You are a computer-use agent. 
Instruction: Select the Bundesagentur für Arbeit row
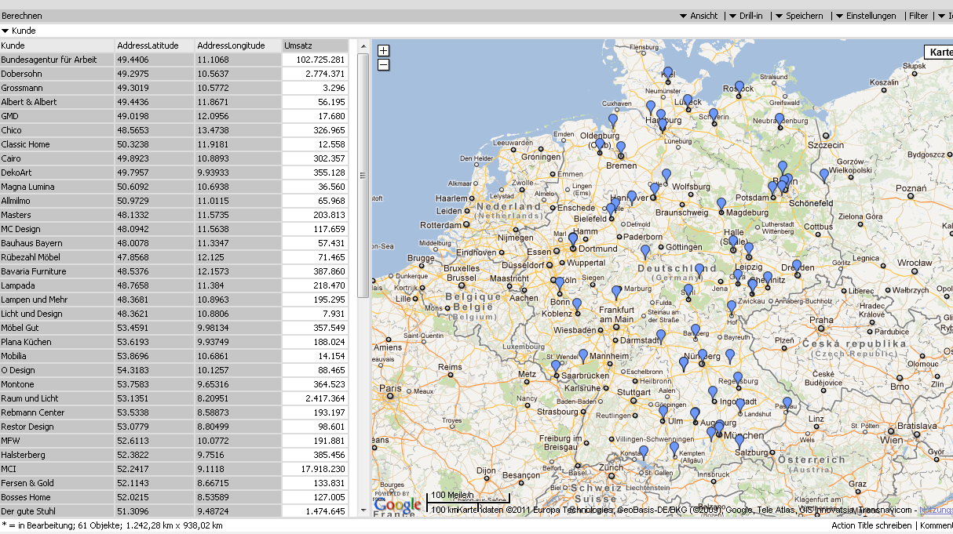173,60
